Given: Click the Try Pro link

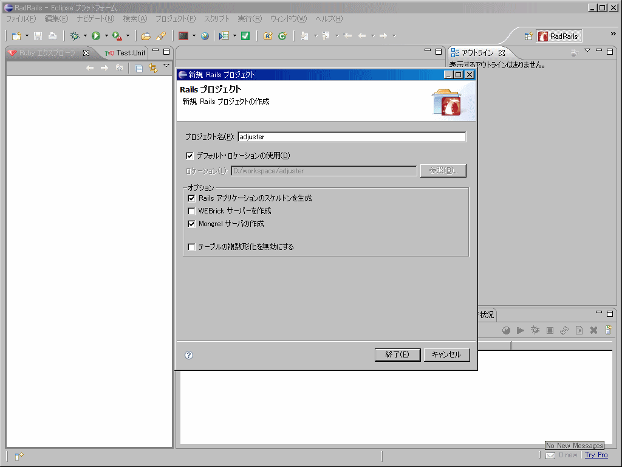Looking at the screenshot, I should pyautogui.click(x=596, y=455).
